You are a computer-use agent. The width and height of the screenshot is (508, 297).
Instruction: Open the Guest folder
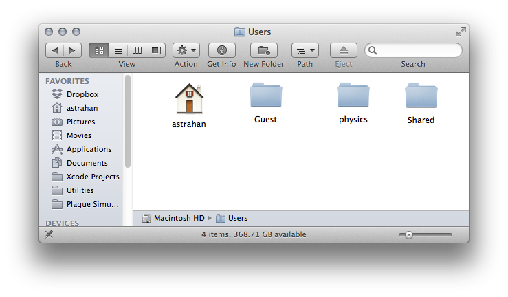[x=265, y=96]
